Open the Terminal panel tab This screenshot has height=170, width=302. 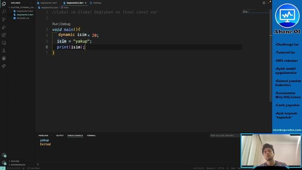click(91, 136)
